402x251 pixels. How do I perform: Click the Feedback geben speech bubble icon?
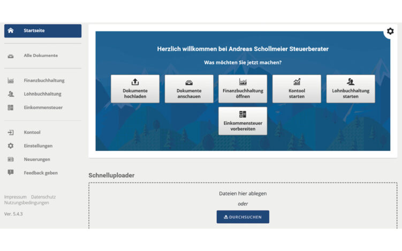pos(11,172)
